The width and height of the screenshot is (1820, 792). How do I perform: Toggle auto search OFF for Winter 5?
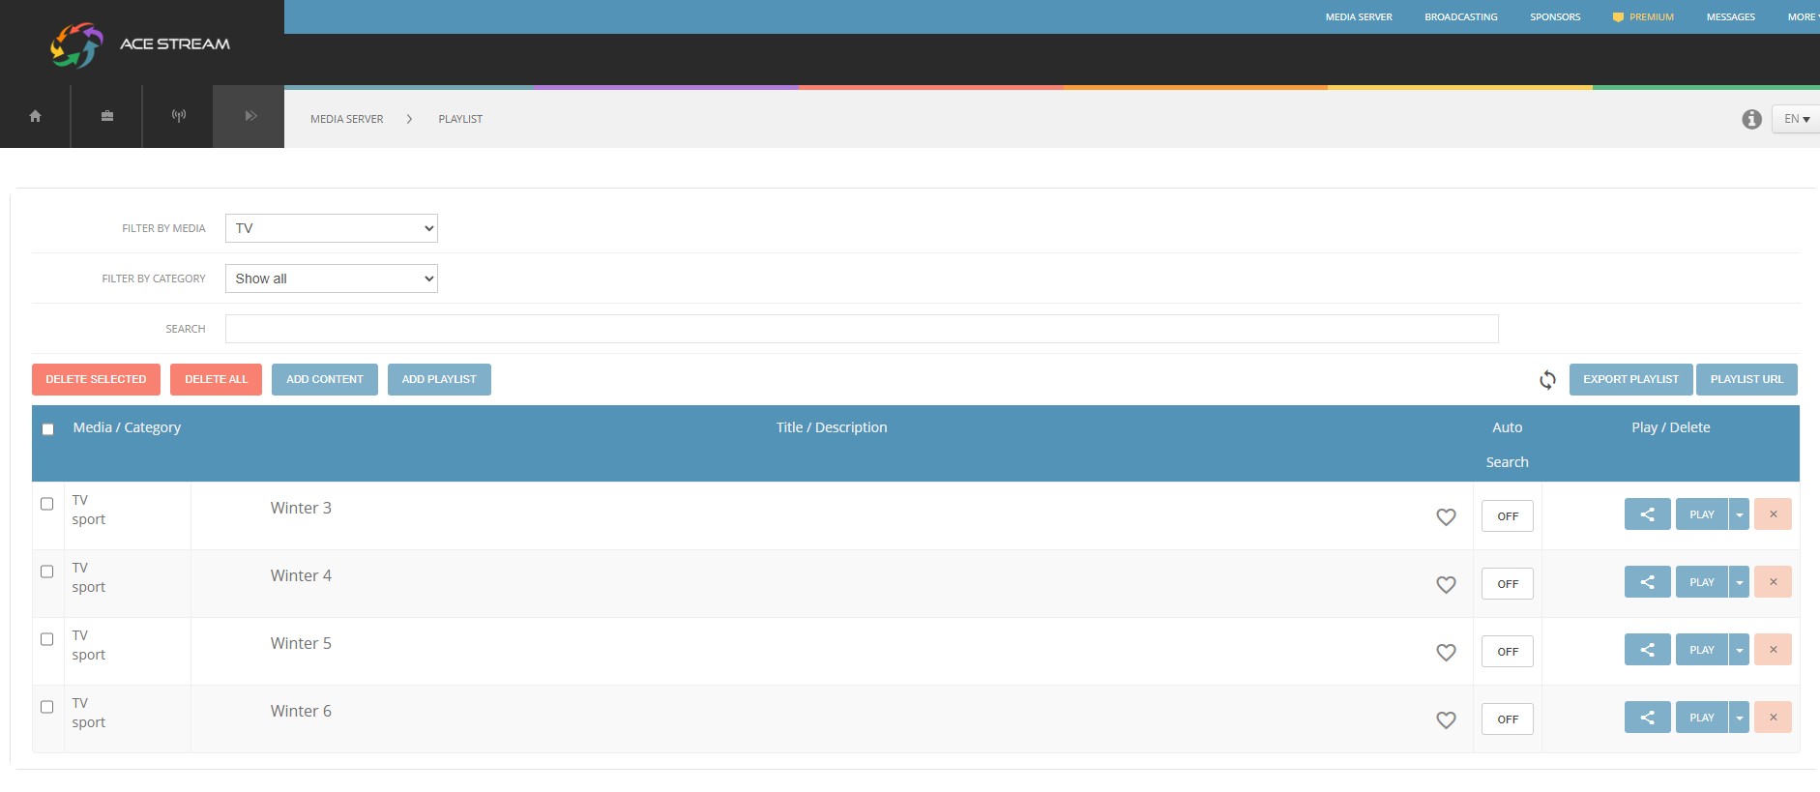click(x=1507, y=652)
